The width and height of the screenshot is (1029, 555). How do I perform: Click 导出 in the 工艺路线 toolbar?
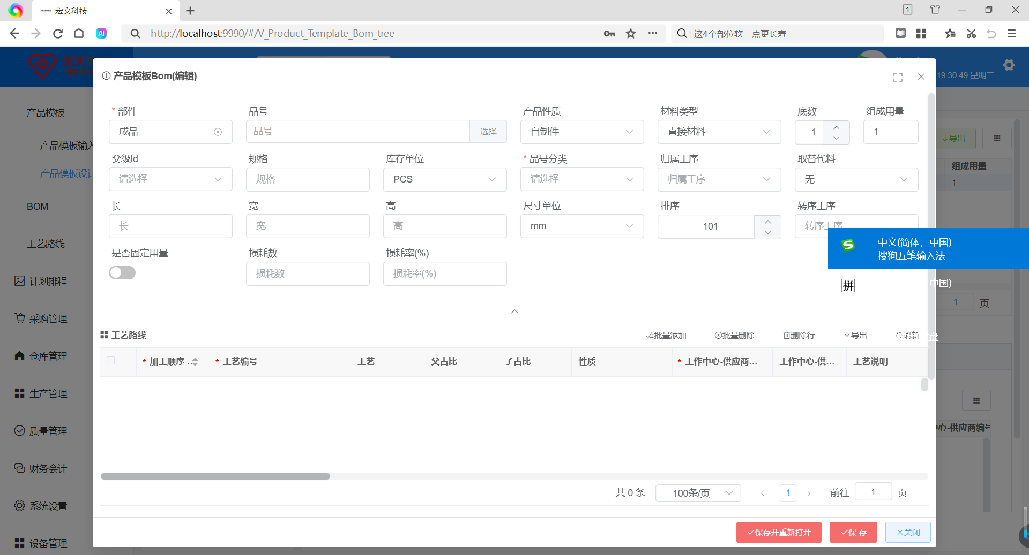coord(855,336)
